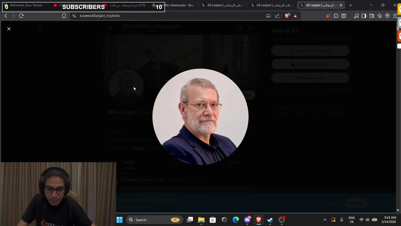This screenshot has width=401, height=226.
Task: Click the microphone tray icon
Action: (342, 220)
